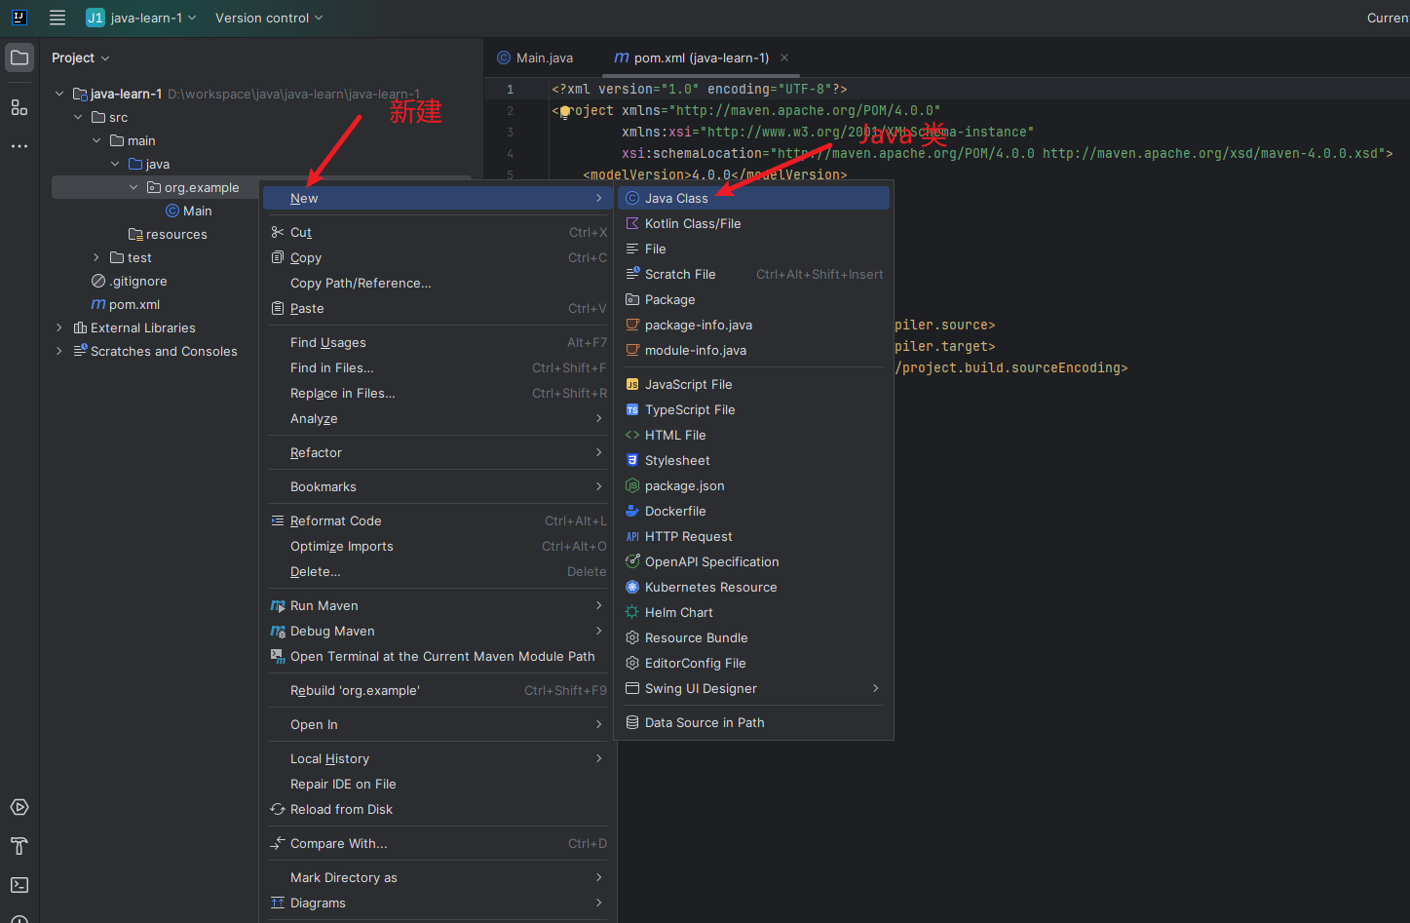
Task: Select pom.xml in project tree
Action: point(134,304)
